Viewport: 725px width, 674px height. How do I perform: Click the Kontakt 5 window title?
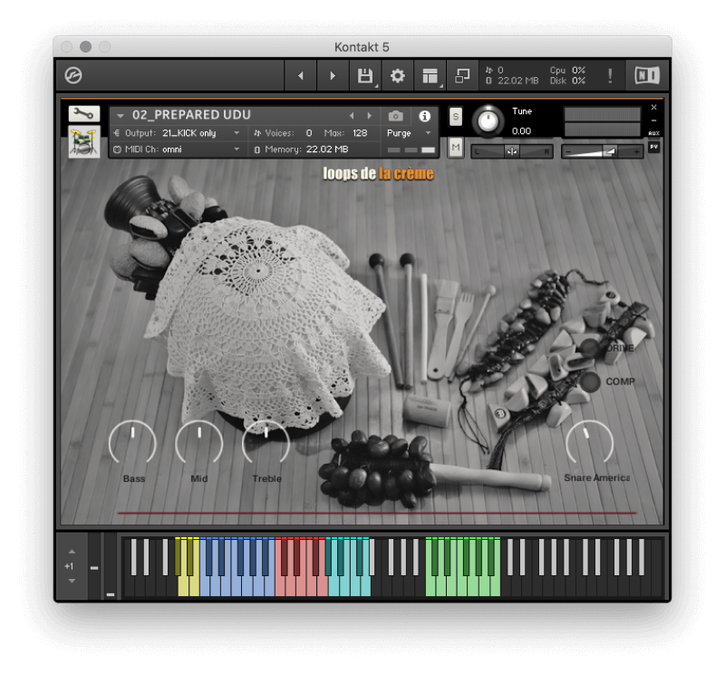(362, 47)
